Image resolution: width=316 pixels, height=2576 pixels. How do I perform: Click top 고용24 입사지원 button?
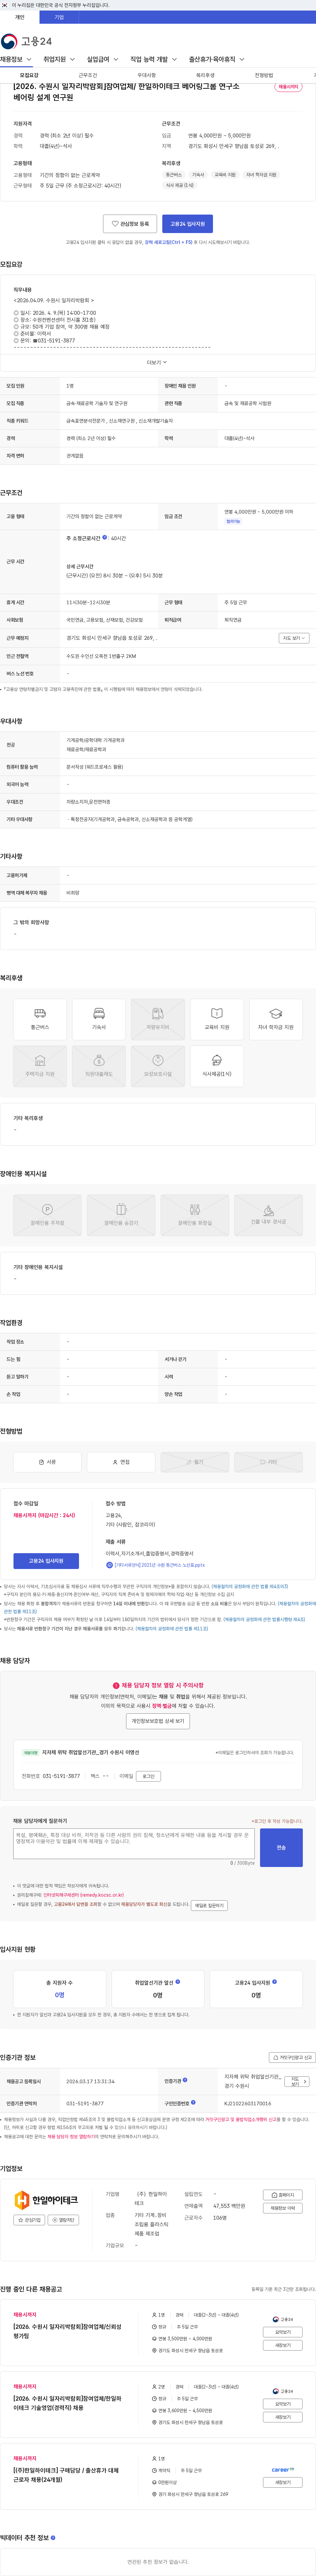[187, 224]
